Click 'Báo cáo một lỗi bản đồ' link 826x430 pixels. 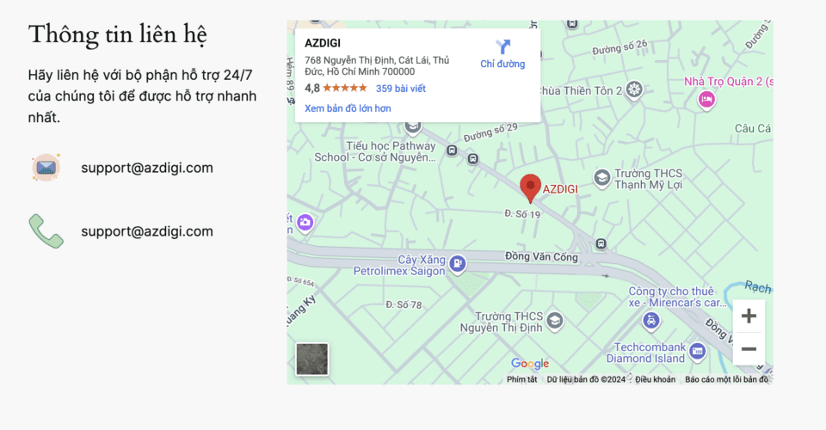[x=726, y=379]
